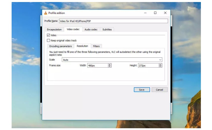Decrease Height value with down arrow

point(160,66)
